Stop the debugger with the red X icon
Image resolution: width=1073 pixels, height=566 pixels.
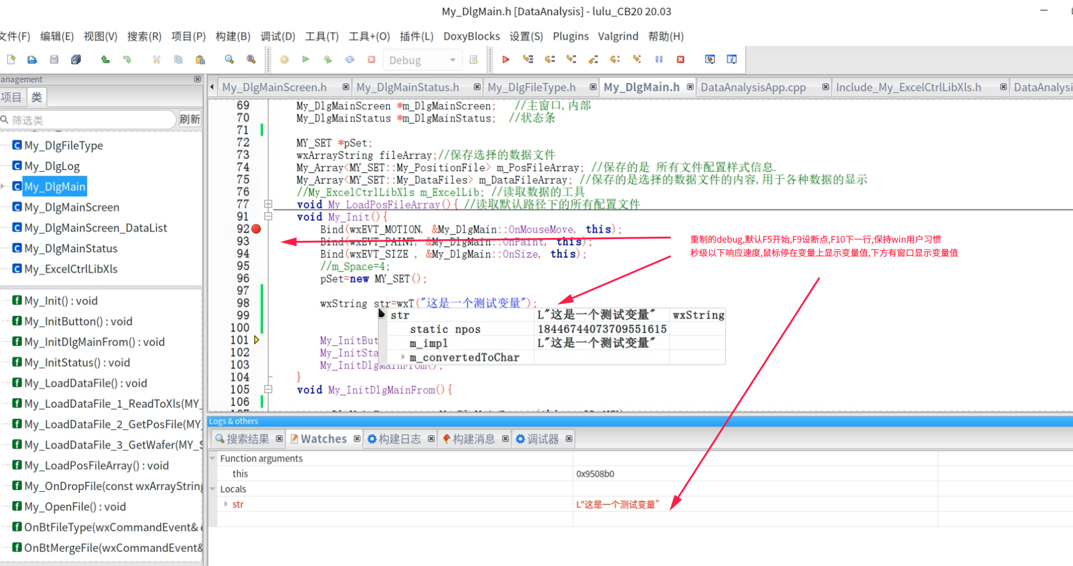coord(681,60)
